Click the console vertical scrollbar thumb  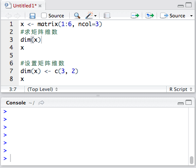point(192,160)
